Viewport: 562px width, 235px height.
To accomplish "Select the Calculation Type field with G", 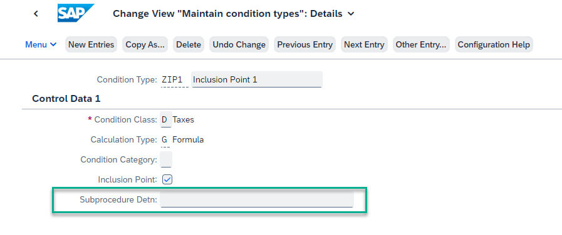I will click(x=165, y=139).
